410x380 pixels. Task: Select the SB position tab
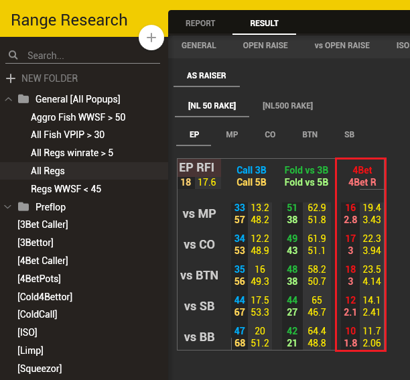349,135
